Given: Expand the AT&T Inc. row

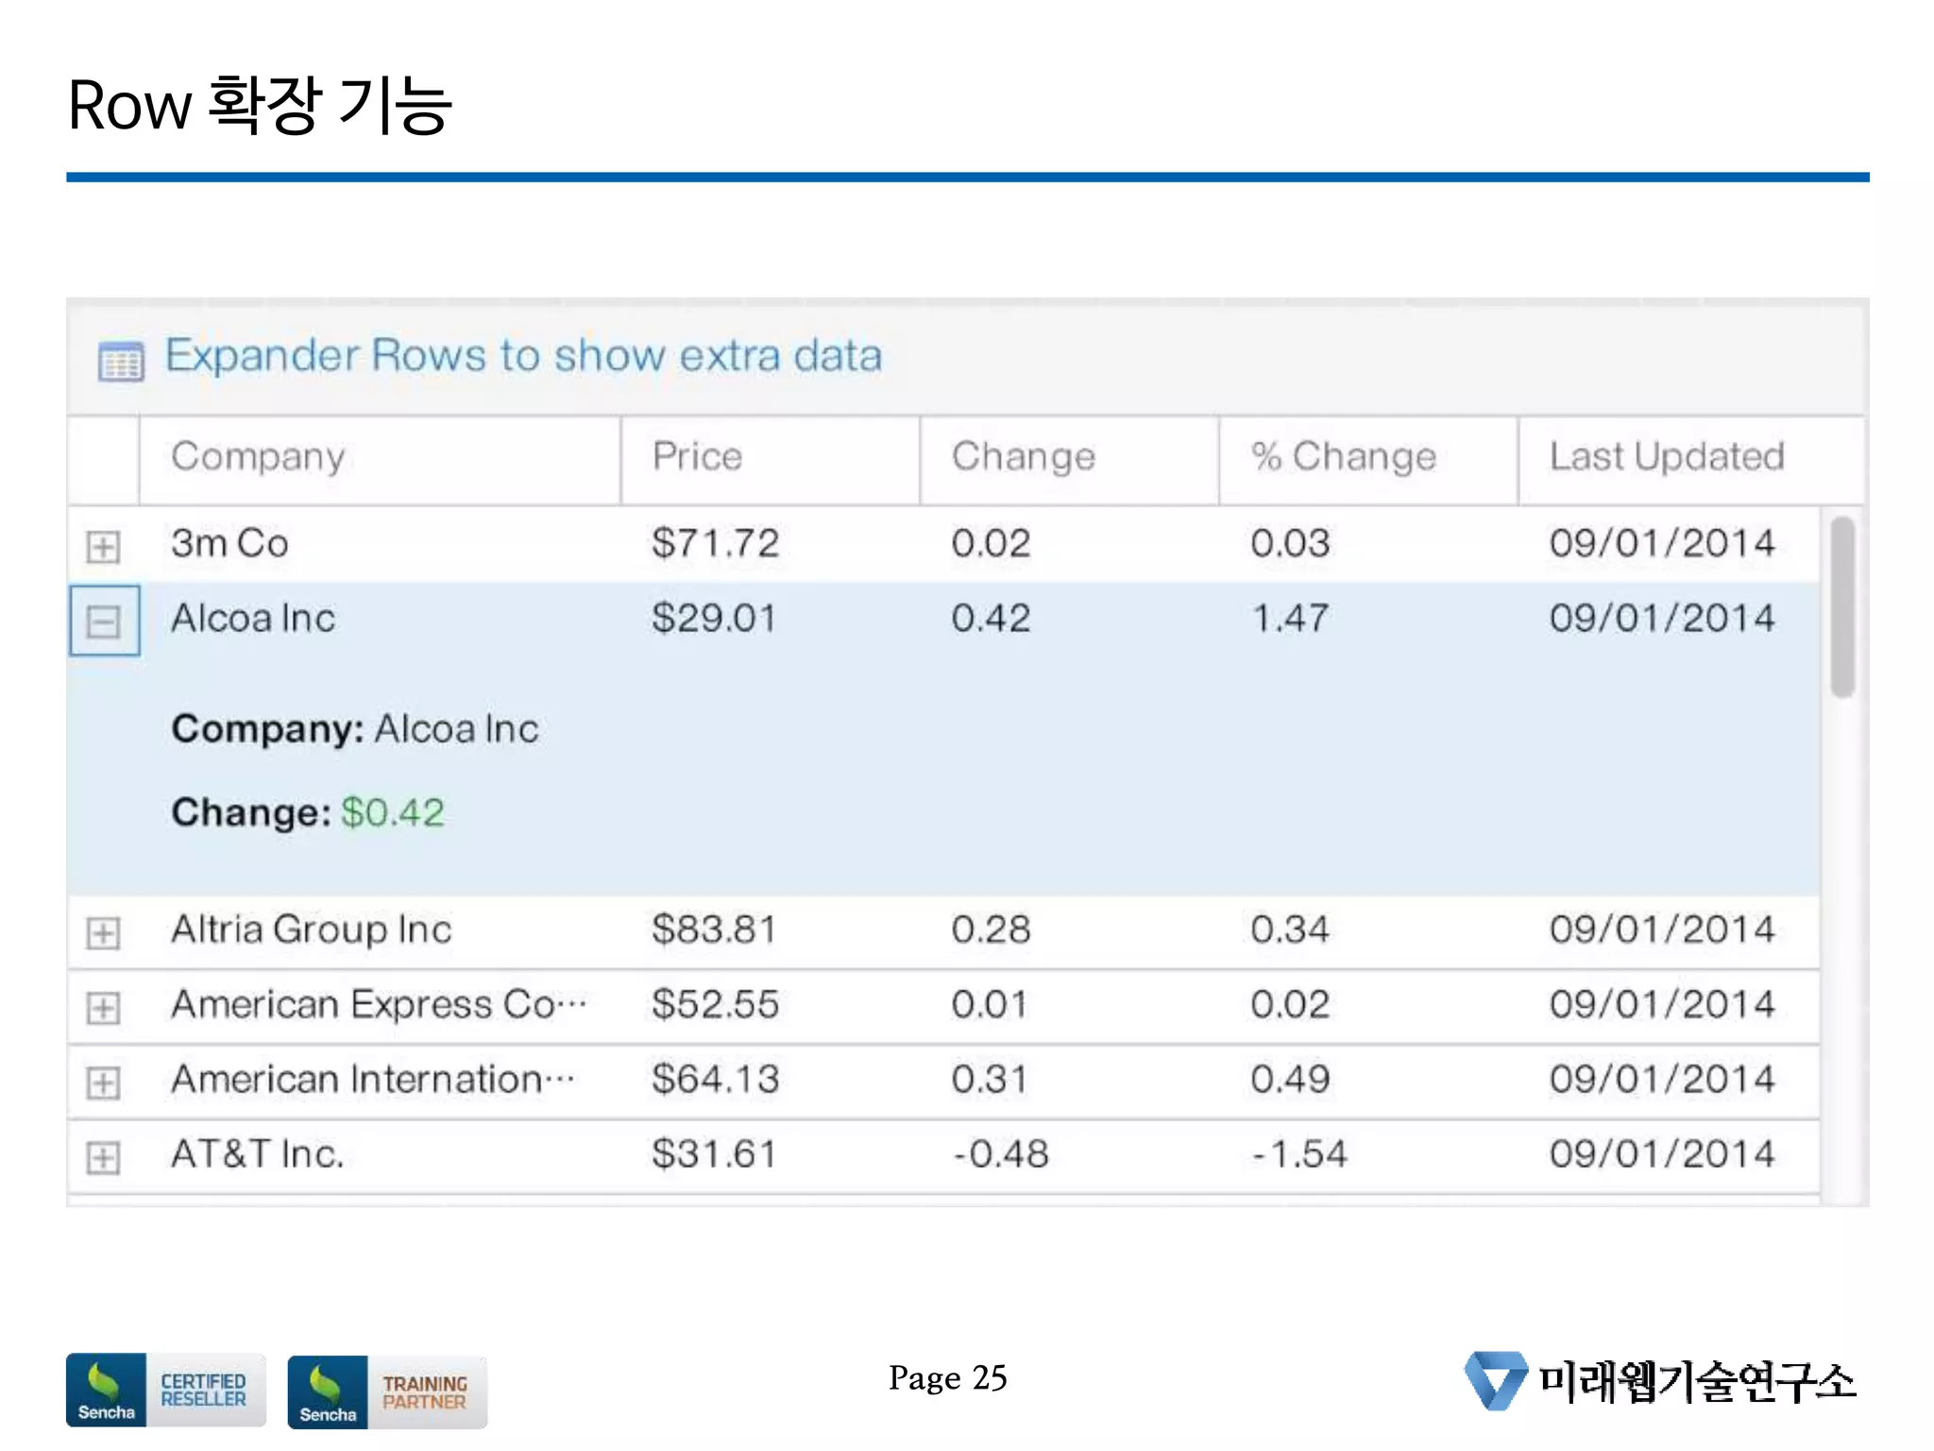Looking at the screenshot, I should (x=103, y=1156).
